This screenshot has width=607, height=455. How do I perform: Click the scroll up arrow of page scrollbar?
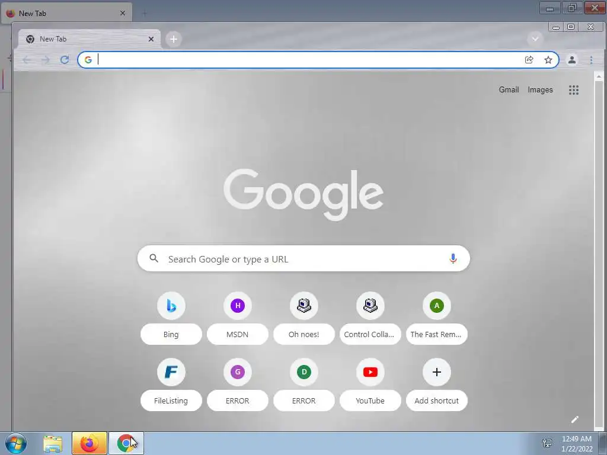pyautogui.click(x=599, y=76)
